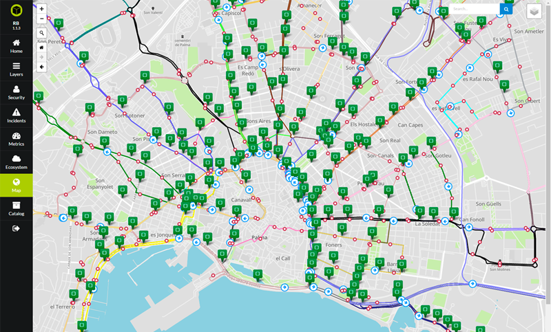Screen dimensions: 551x332
Task: Click the Son Canals map label
Action: (x=381, y=155)
